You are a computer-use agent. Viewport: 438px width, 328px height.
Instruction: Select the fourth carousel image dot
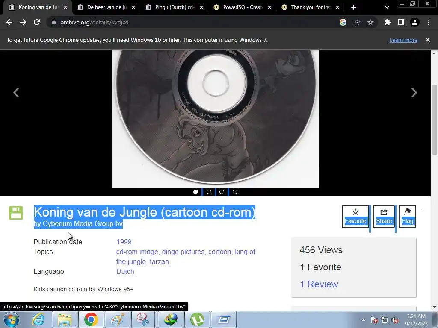(235, 192)
